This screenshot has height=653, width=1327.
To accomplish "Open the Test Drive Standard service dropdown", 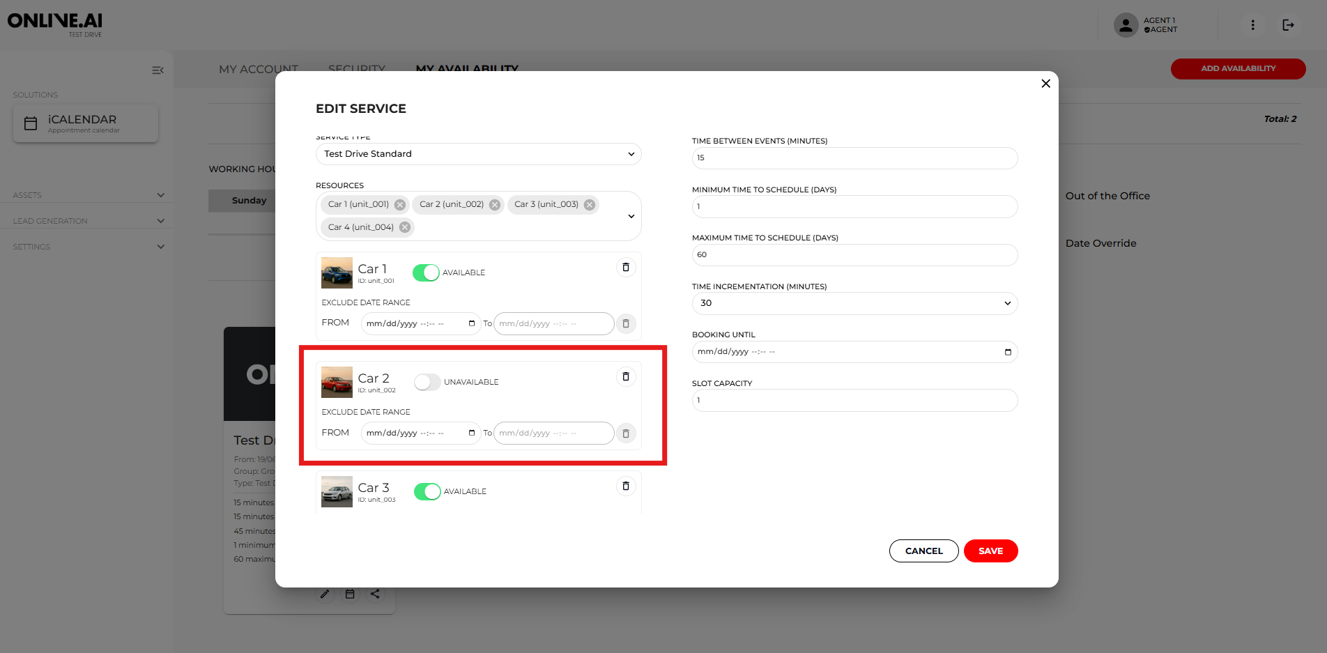I will coord(478,154).
